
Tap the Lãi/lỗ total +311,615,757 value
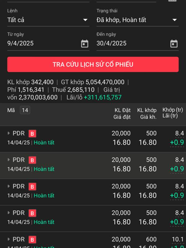(103, 97)
